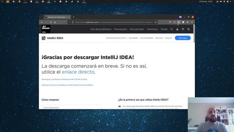Open the JetBrains site search

tap(171, 29)
